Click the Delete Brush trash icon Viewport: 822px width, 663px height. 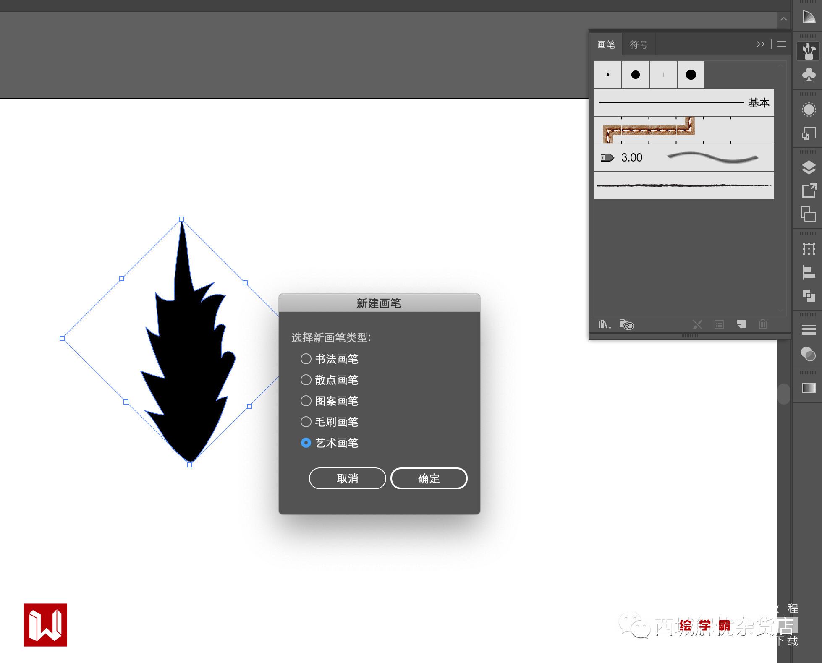[x=763, y=324]
